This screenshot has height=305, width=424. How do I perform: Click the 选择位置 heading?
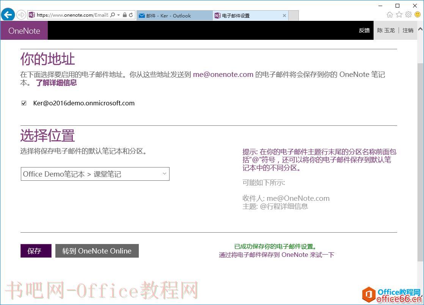(47, 135)
